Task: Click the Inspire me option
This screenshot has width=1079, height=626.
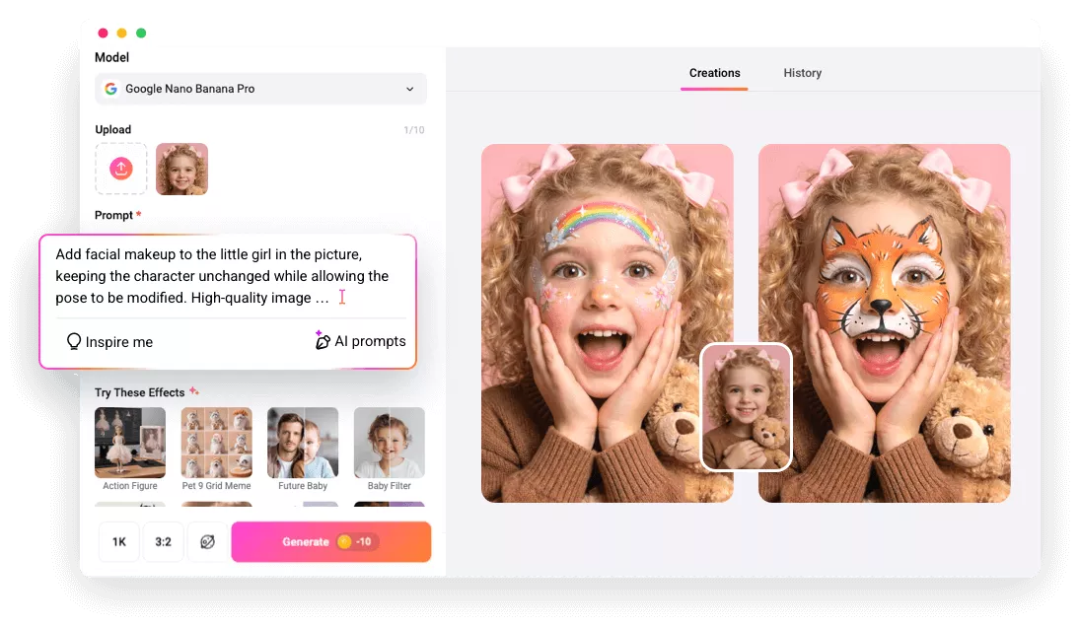Action: tap(108, 341)
